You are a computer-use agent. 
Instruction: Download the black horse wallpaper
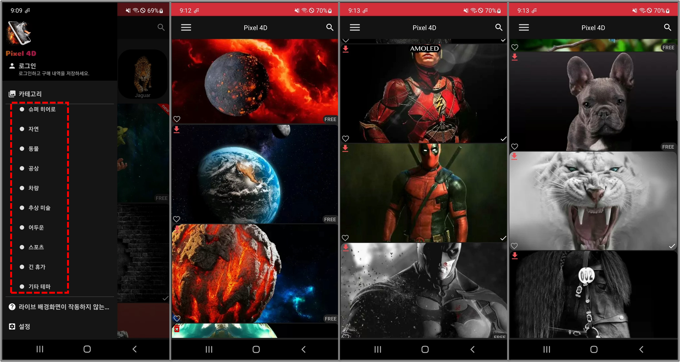pos(514,256)
